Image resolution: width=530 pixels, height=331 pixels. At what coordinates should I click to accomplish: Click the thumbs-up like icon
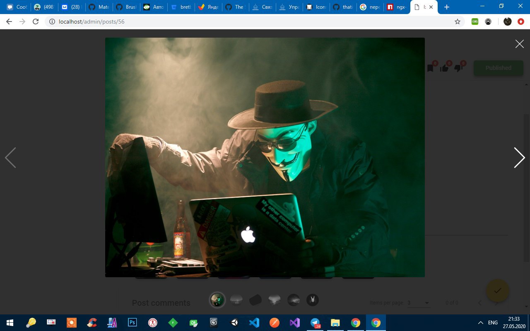(x=444, y=68)
